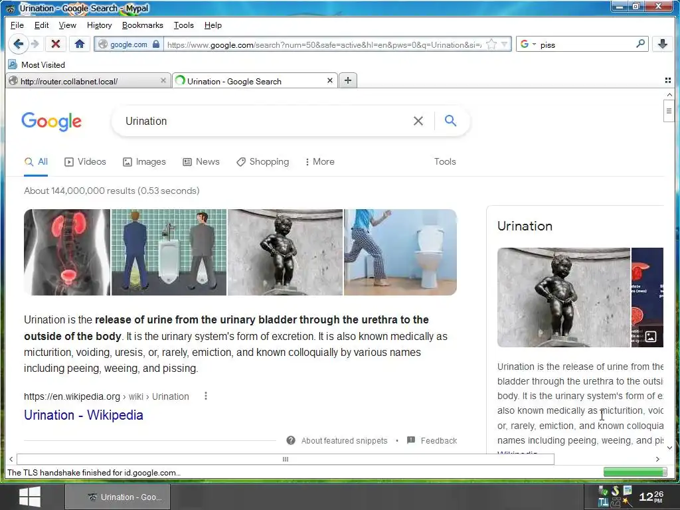
Task: Switch to router.collabnet.local tab
Action: [x=88, y=81]
